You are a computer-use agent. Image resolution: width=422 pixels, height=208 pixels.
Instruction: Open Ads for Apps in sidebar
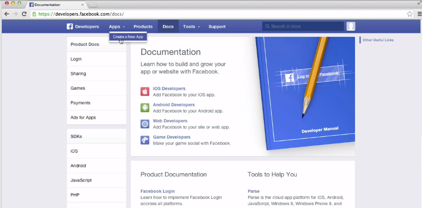tap(96, 117)
